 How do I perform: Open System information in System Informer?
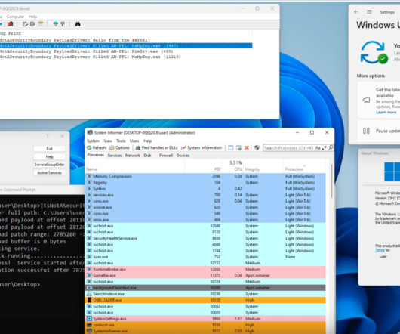[202, 147]
